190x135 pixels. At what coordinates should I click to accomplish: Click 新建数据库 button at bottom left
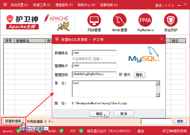pyautogui.click(x=13, y=121)
